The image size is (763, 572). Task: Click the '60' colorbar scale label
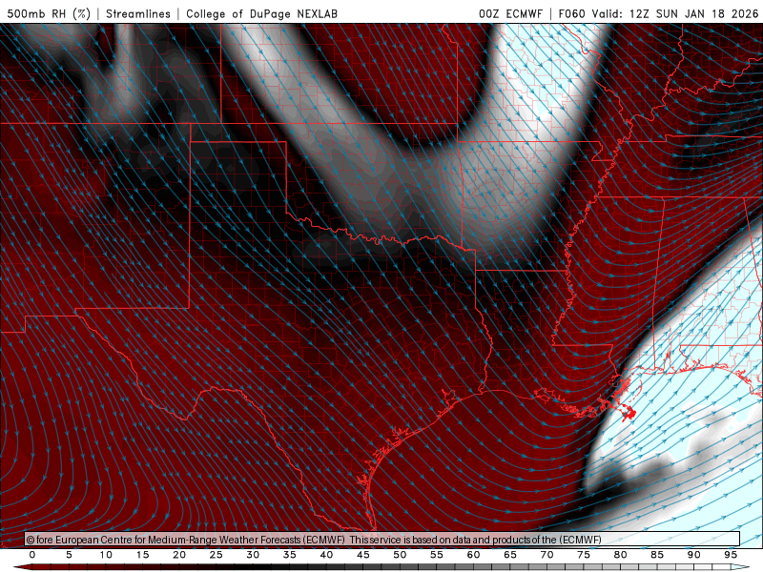473,555
